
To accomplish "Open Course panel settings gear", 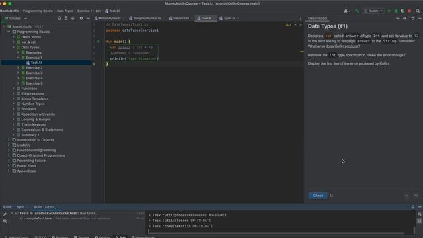I will 81,18.
